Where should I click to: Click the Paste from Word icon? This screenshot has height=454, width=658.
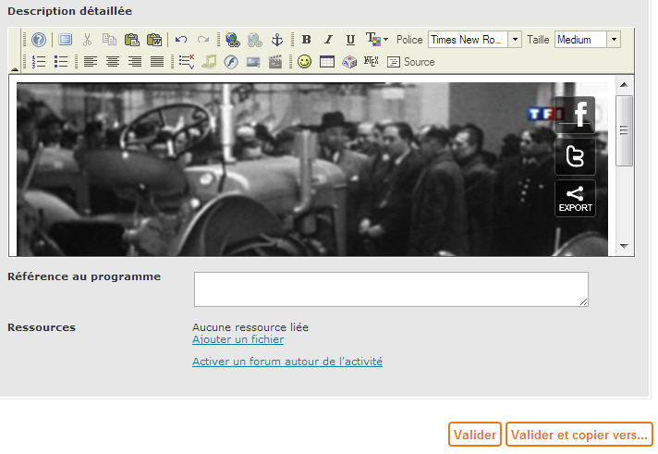154,40
